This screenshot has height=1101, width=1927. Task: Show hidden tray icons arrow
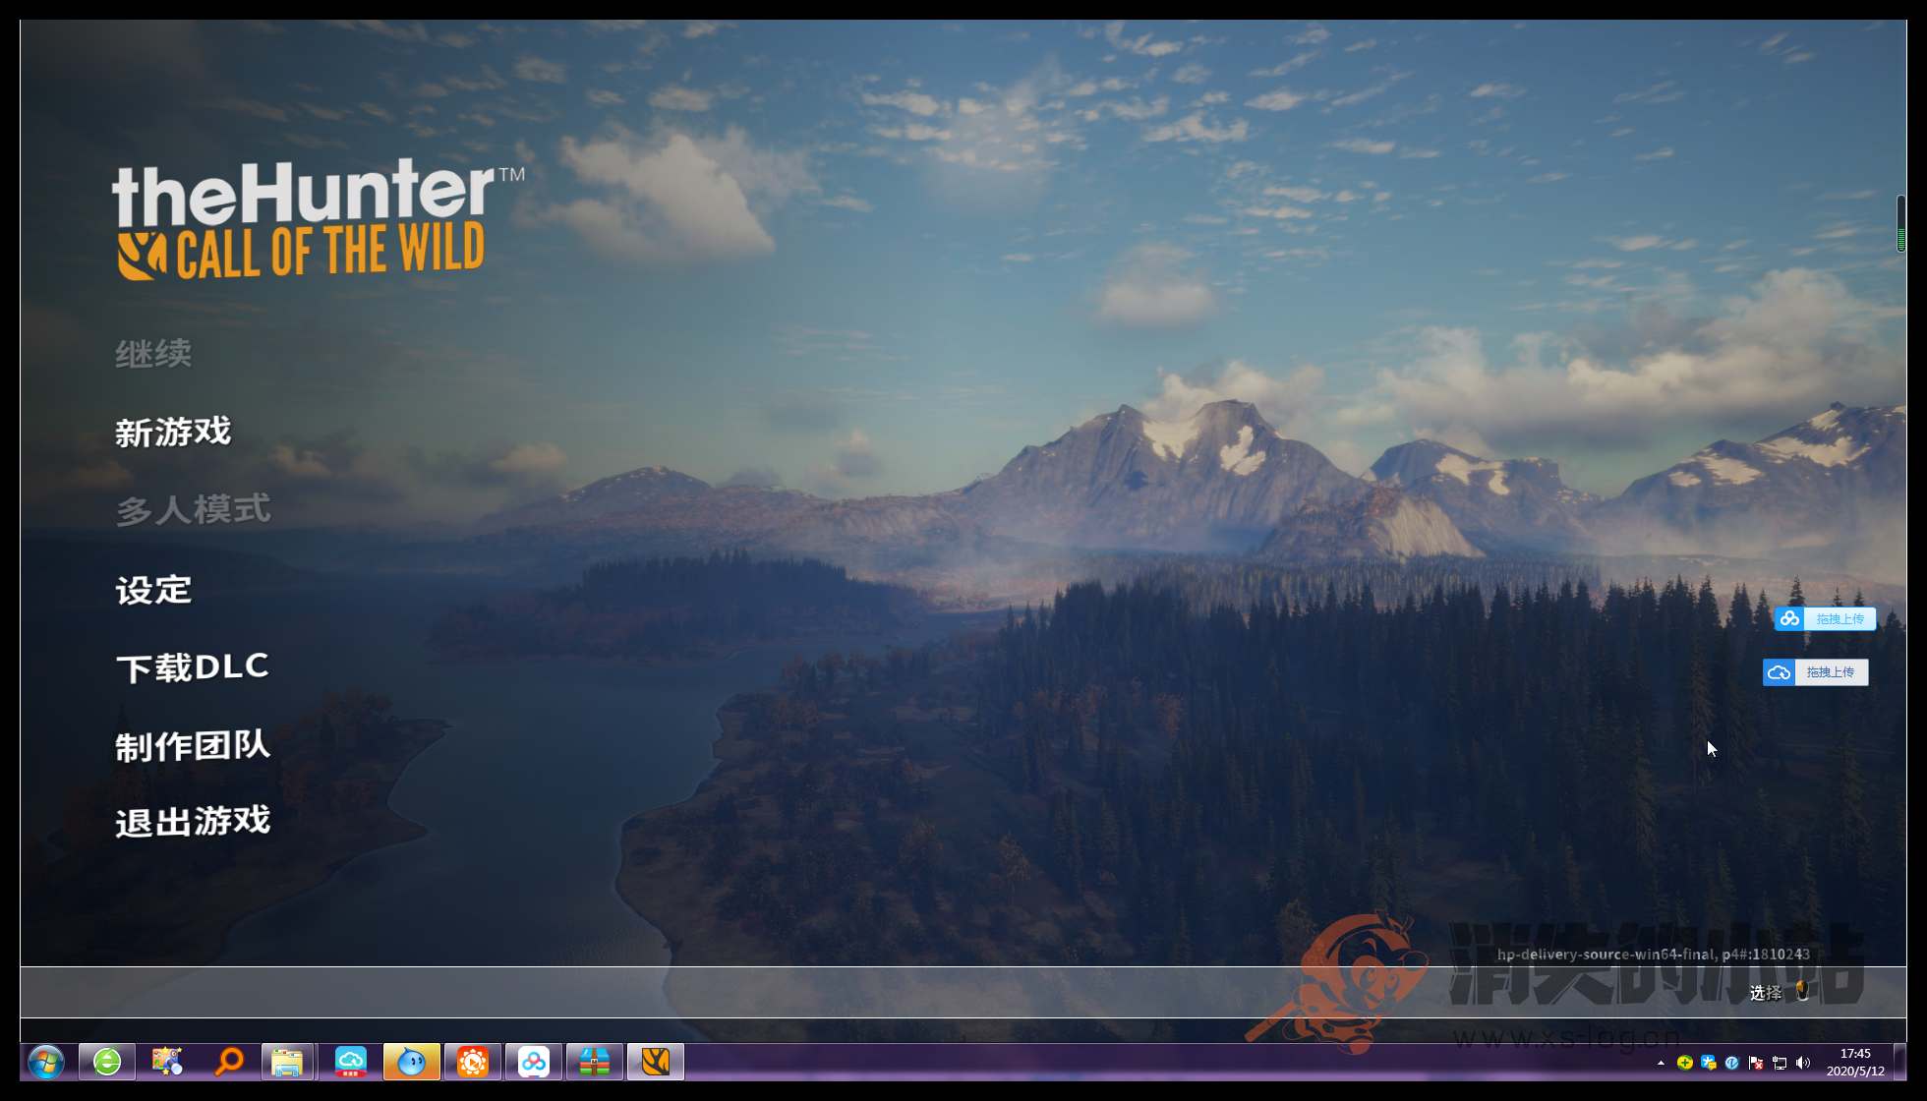pos(1661,1063)
